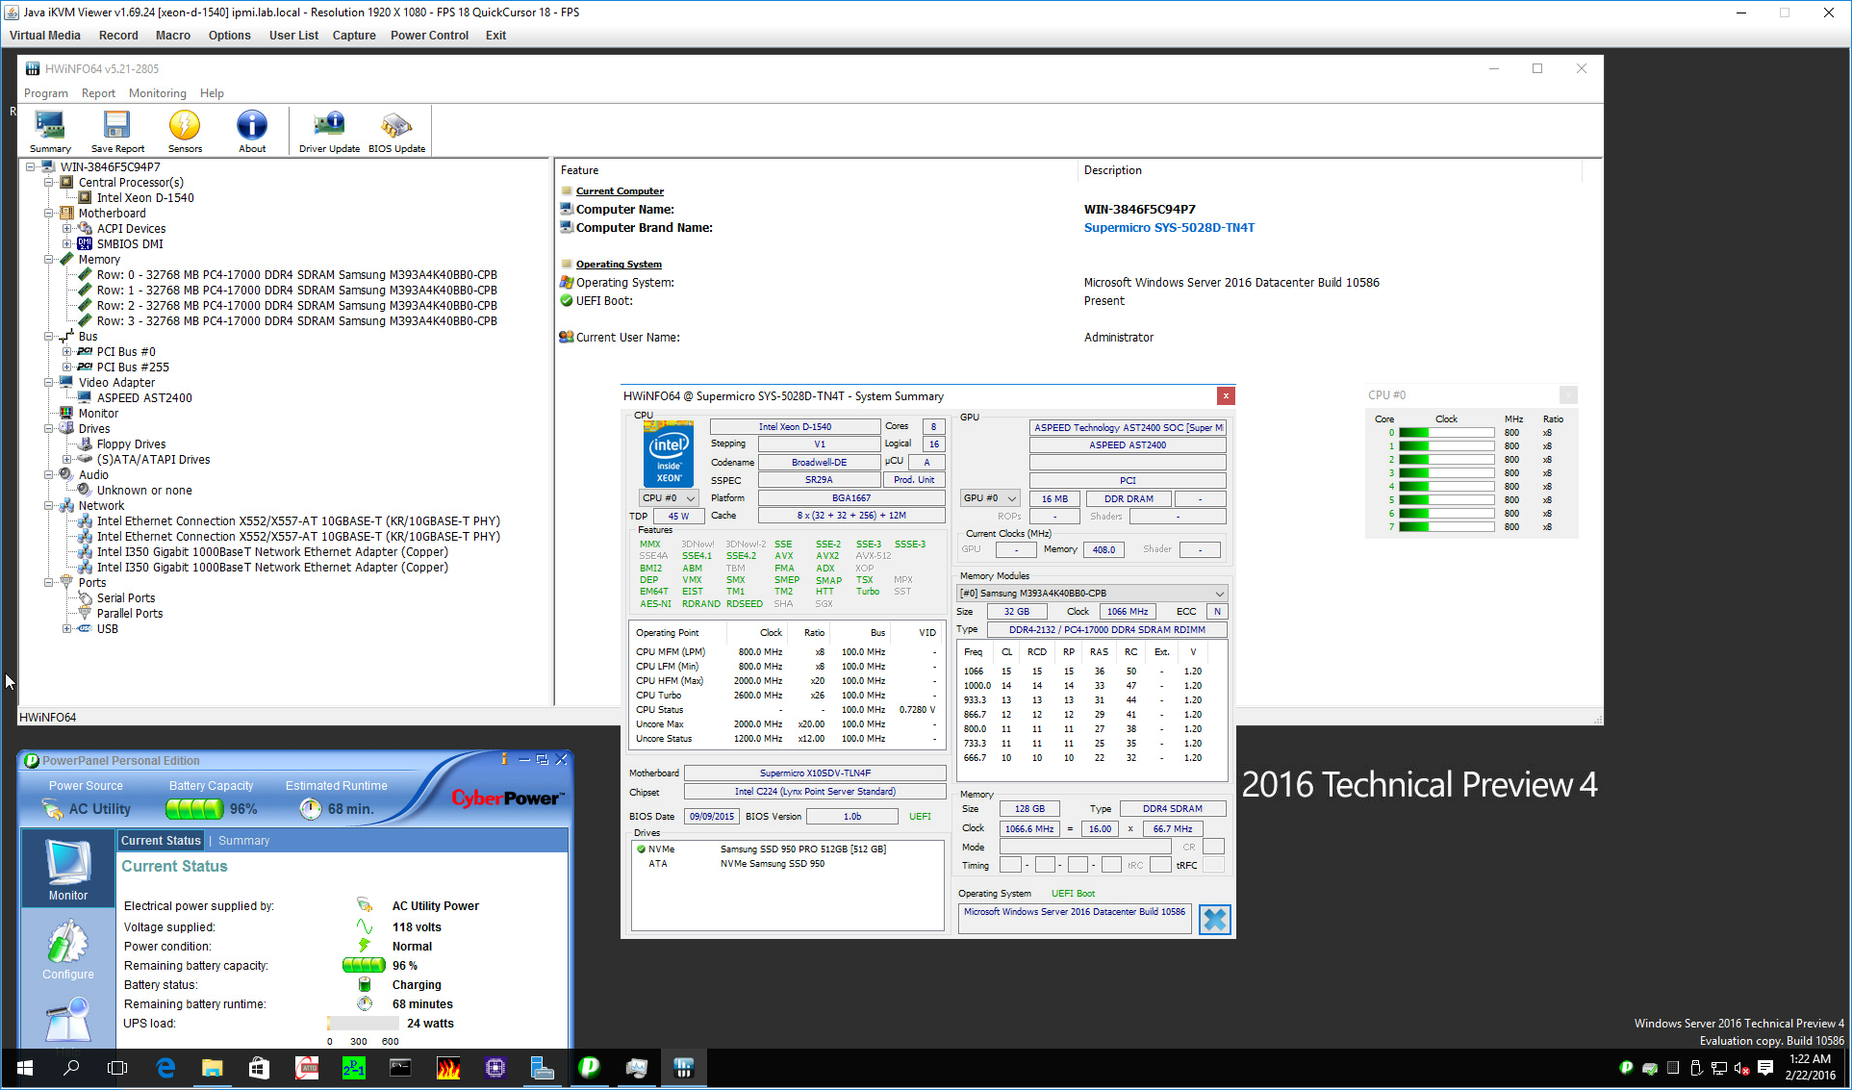Switch to the HWiNFO64 taskbar icon
1852x1090 pixels.
(x=684, y=1068)
